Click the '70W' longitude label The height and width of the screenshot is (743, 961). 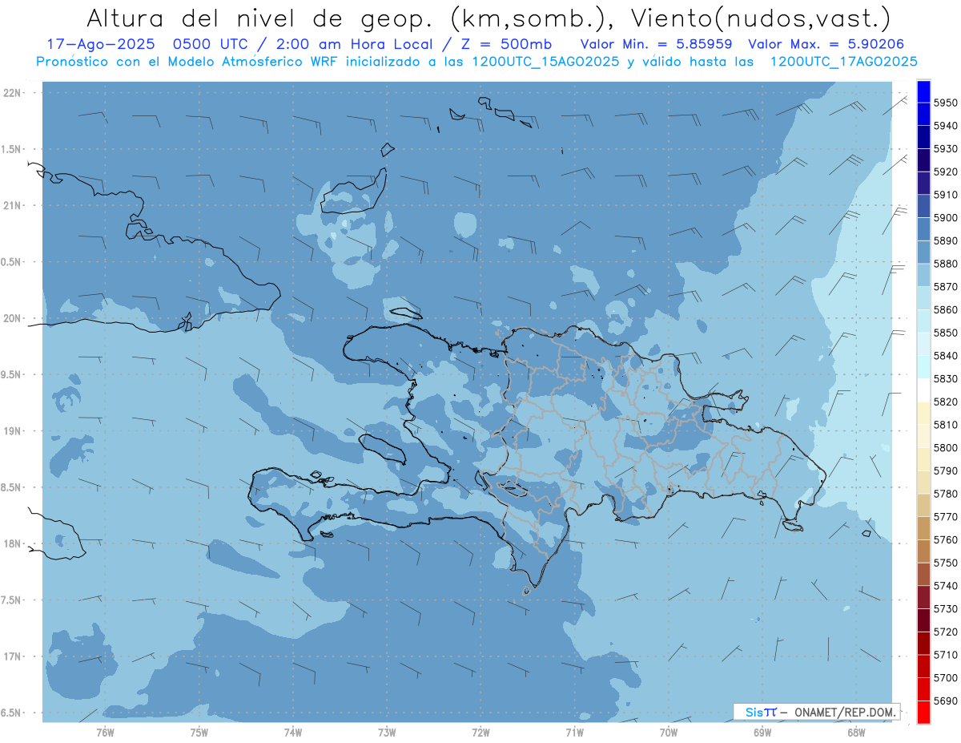(668, 733)
